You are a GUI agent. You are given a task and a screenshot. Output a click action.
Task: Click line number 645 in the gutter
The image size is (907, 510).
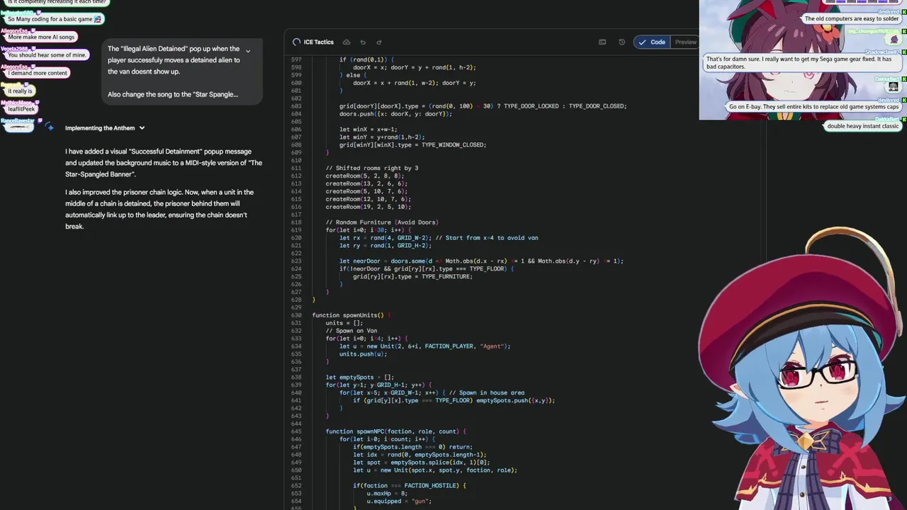[x=296, y=431]
